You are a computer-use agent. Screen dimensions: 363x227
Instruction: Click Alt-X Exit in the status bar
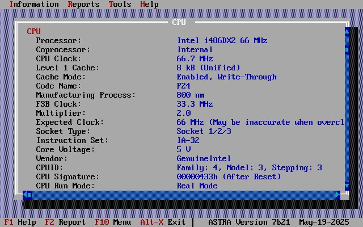(163, 222)
